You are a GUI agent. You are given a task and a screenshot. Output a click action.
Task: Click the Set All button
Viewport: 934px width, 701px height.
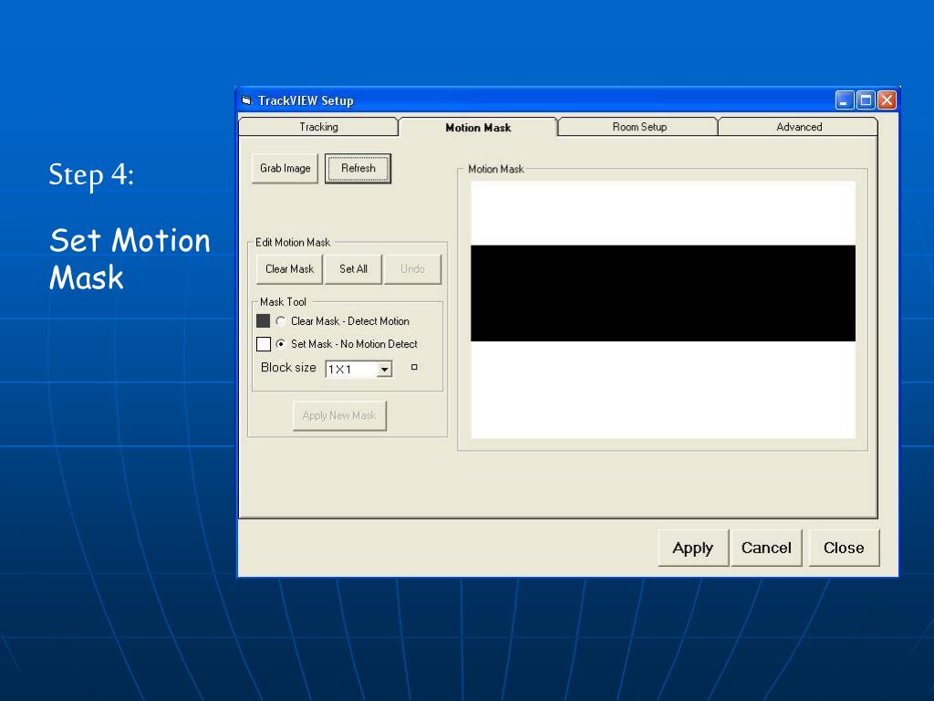click(x=353, y=269)
